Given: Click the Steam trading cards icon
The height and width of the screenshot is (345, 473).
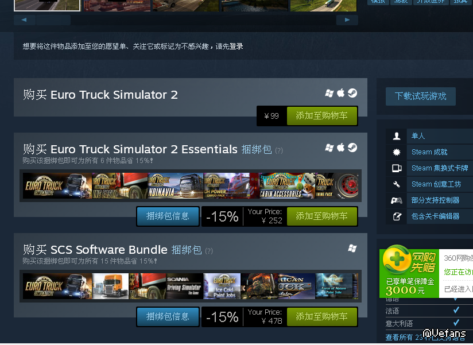Looking at the screenshot, I should point(397,168).
